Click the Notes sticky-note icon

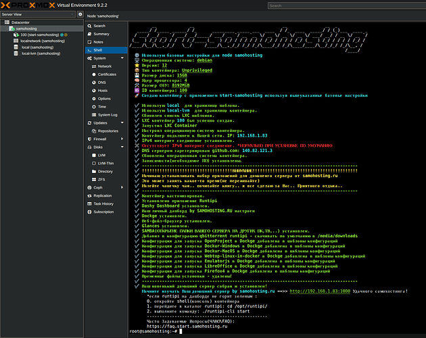[x=89, y=42]
